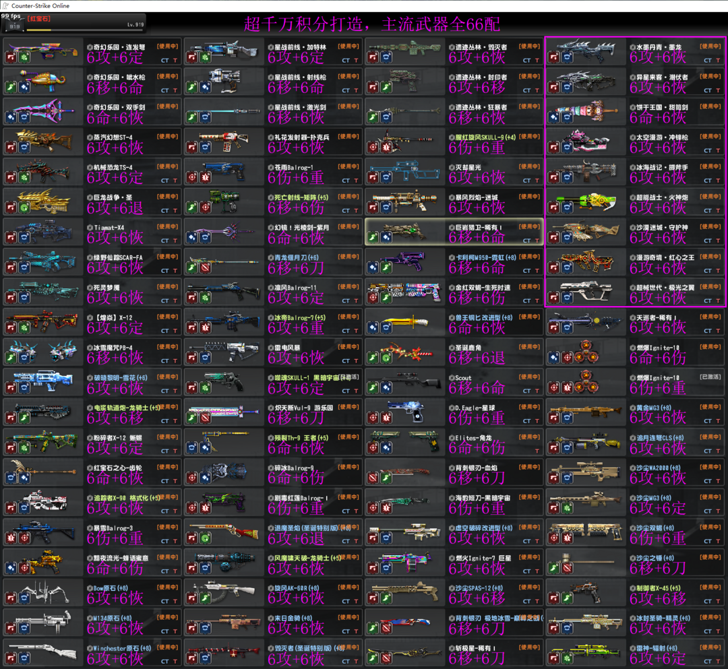The image size is (728, 669).
Task: Click the green clover part icon on 奇幻乐园·连发弩
Action: coord(24,57)
